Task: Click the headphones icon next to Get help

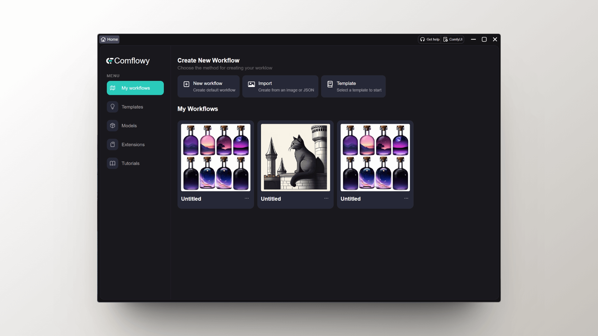Action: (423, 39)
